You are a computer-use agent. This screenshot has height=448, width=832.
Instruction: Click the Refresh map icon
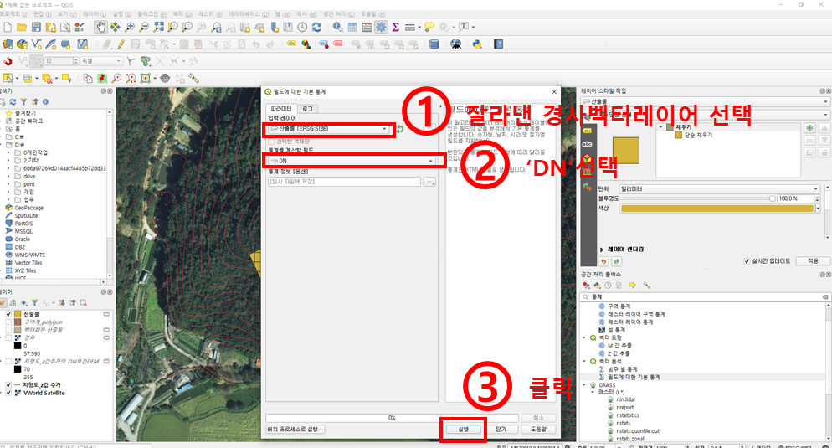pyautogui.click(x=316, y=27)
